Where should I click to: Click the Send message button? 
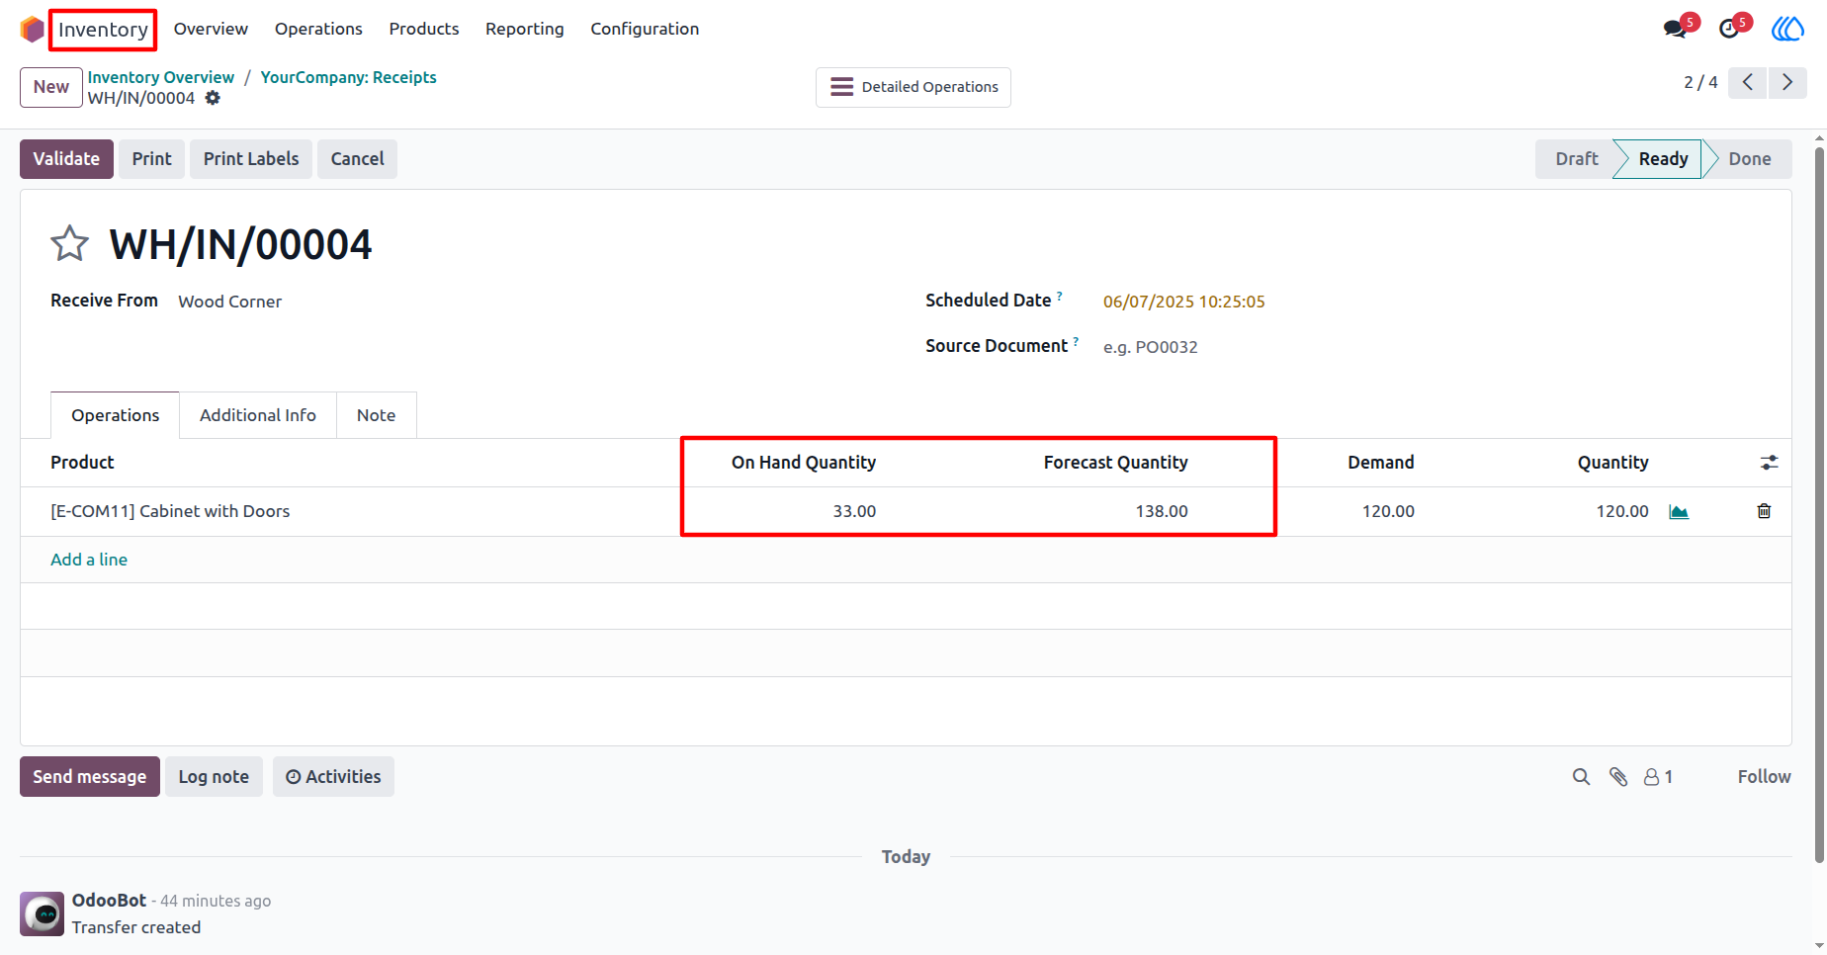click(90, 777)
